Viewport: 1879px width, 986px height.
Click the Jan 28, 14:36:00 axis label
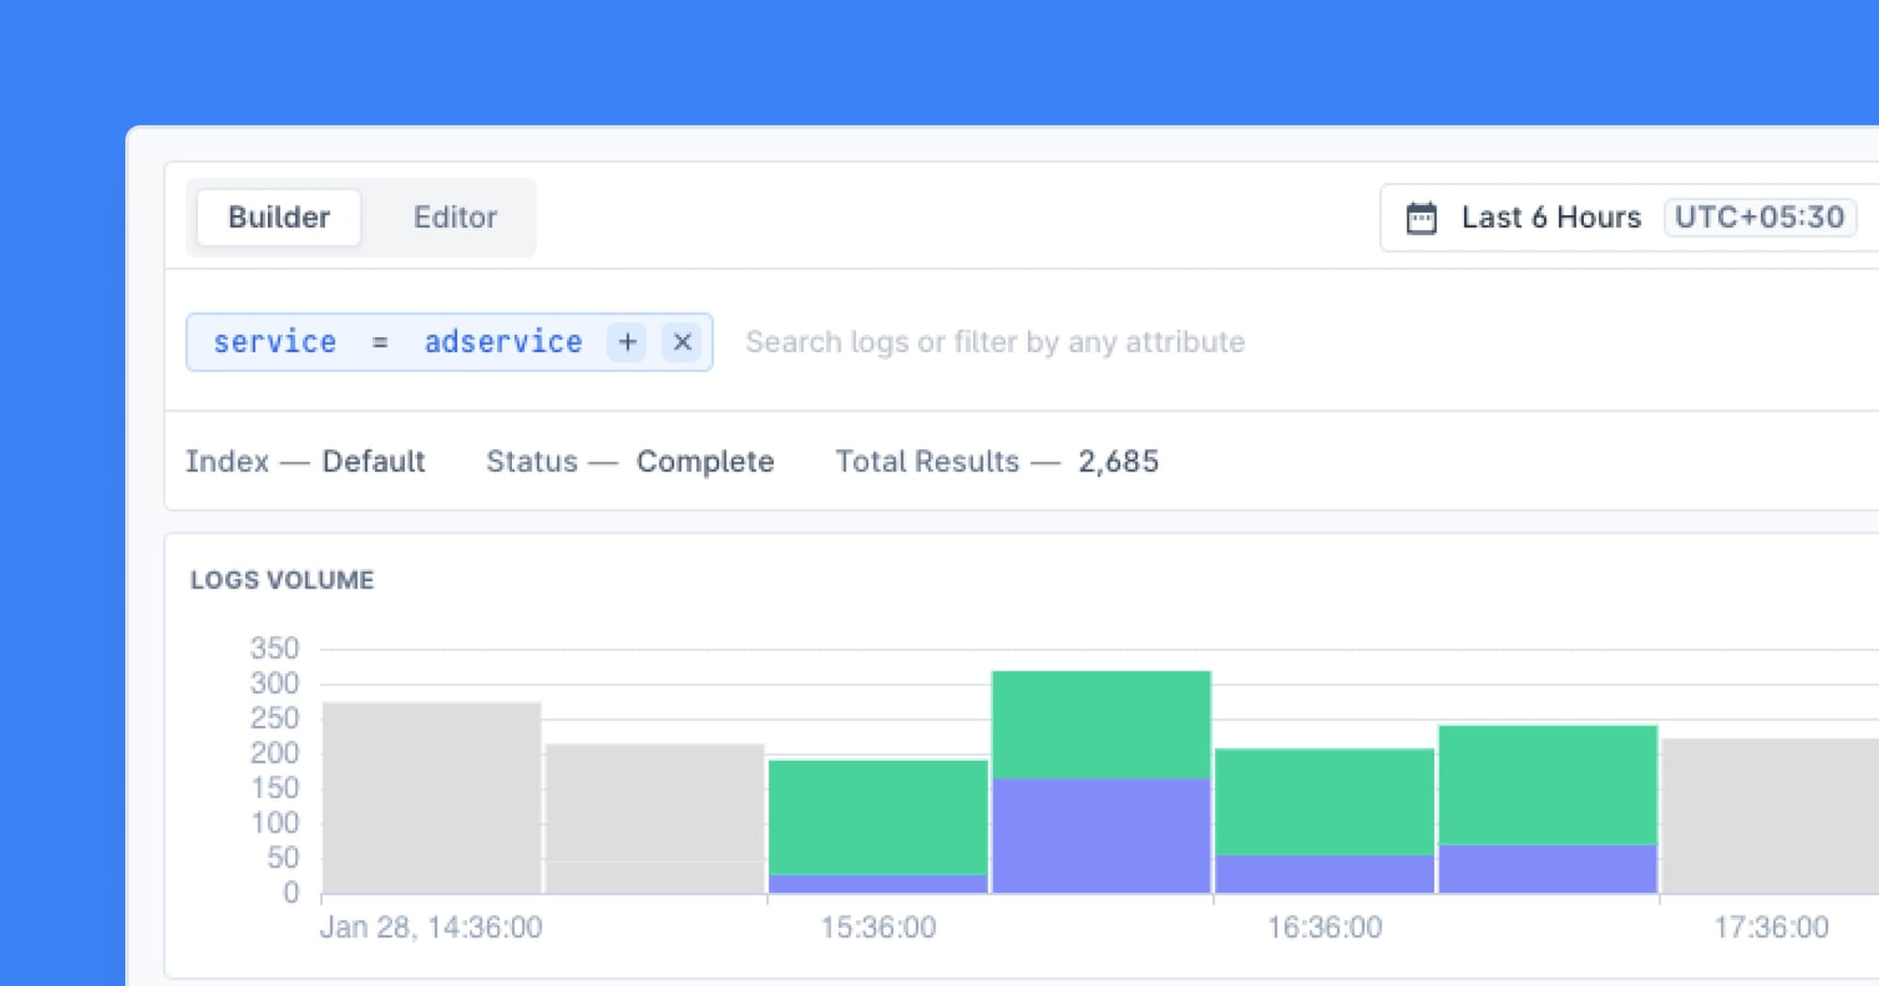[x=431, y=928]
